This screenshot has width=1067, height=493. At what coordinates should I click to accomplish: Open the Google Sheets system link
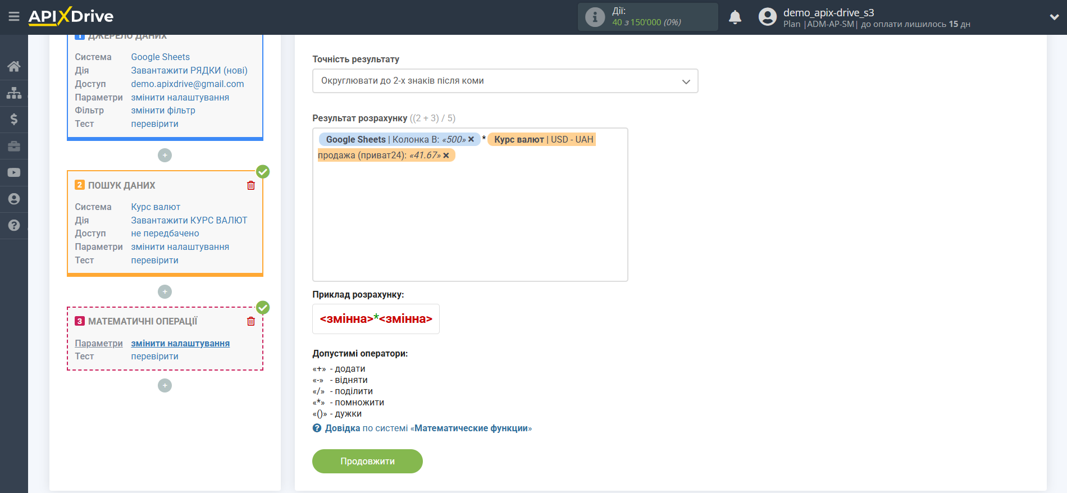click(161, 57)
